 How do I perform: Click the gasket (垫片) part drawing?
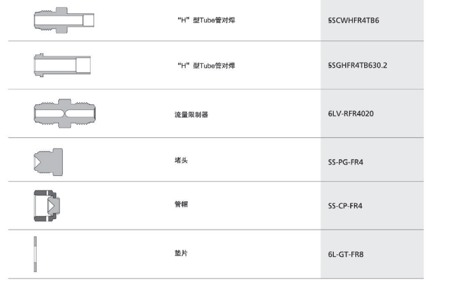[35, 254]
